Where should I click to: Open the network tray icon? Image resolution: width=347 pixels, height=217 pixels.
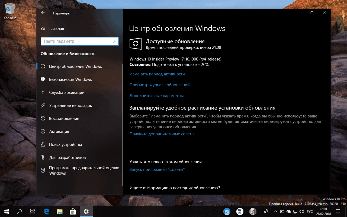295,211
